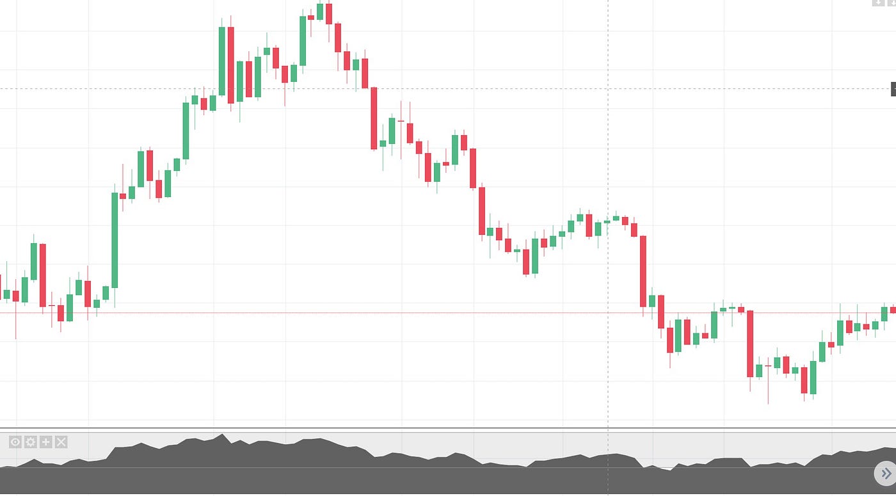Open the indicator options from the gear control

[x=31, y=442]
